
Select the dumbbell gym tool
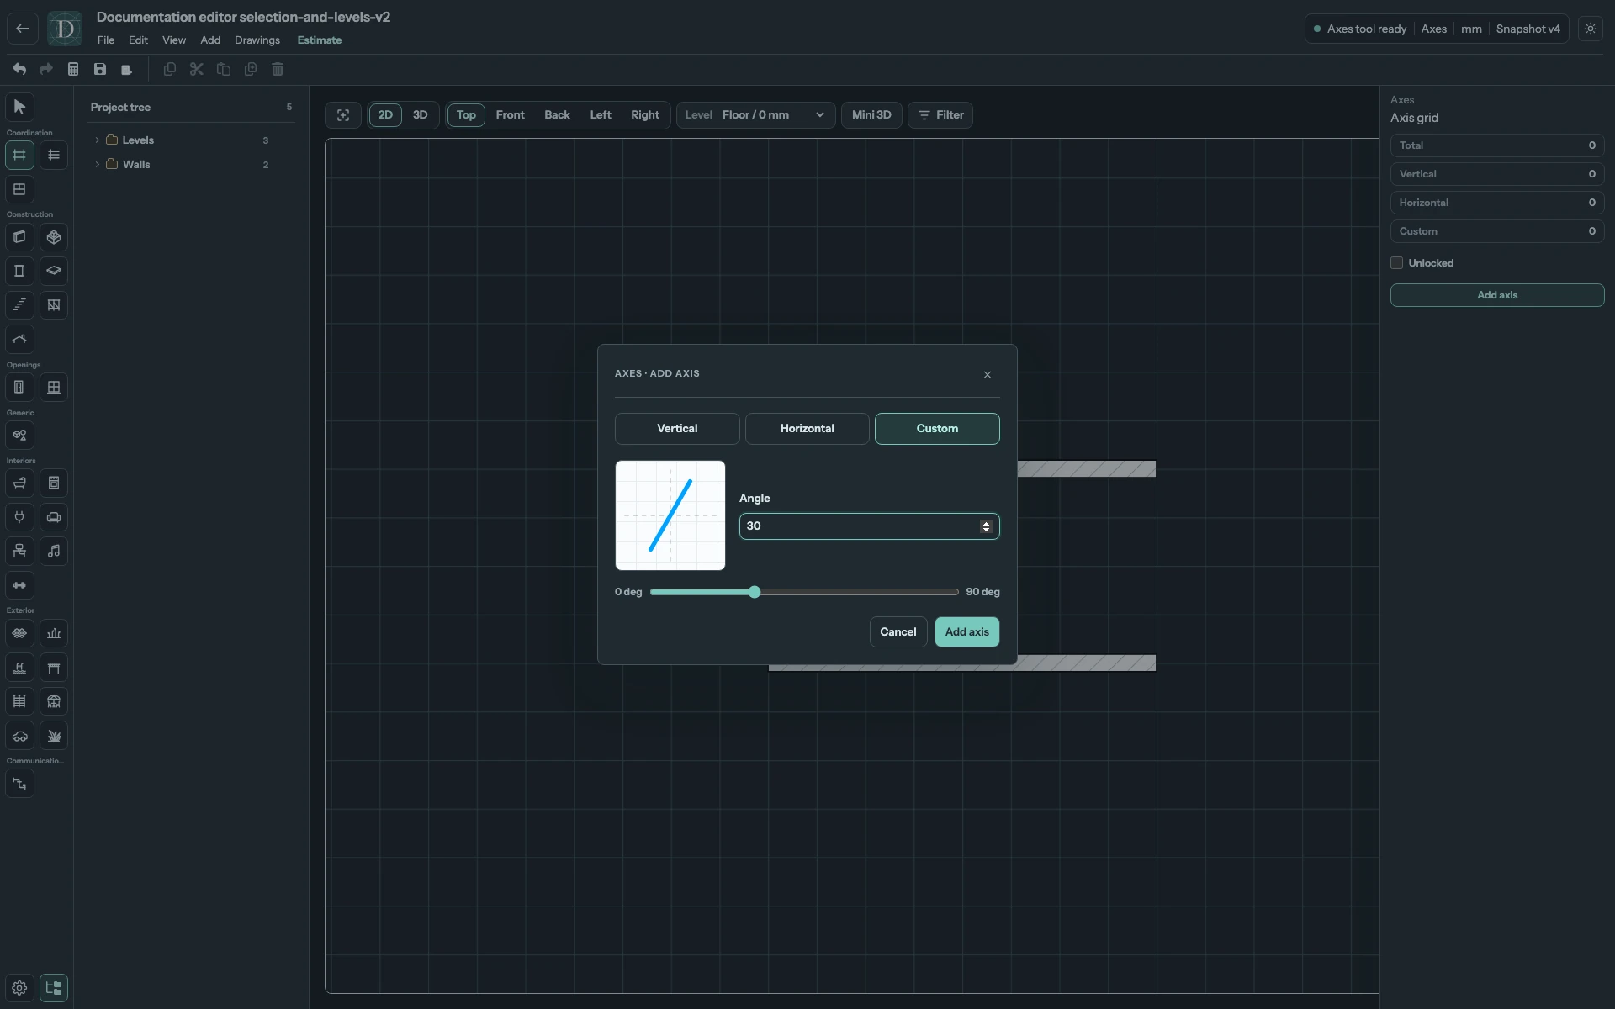[x=19, y=585]
